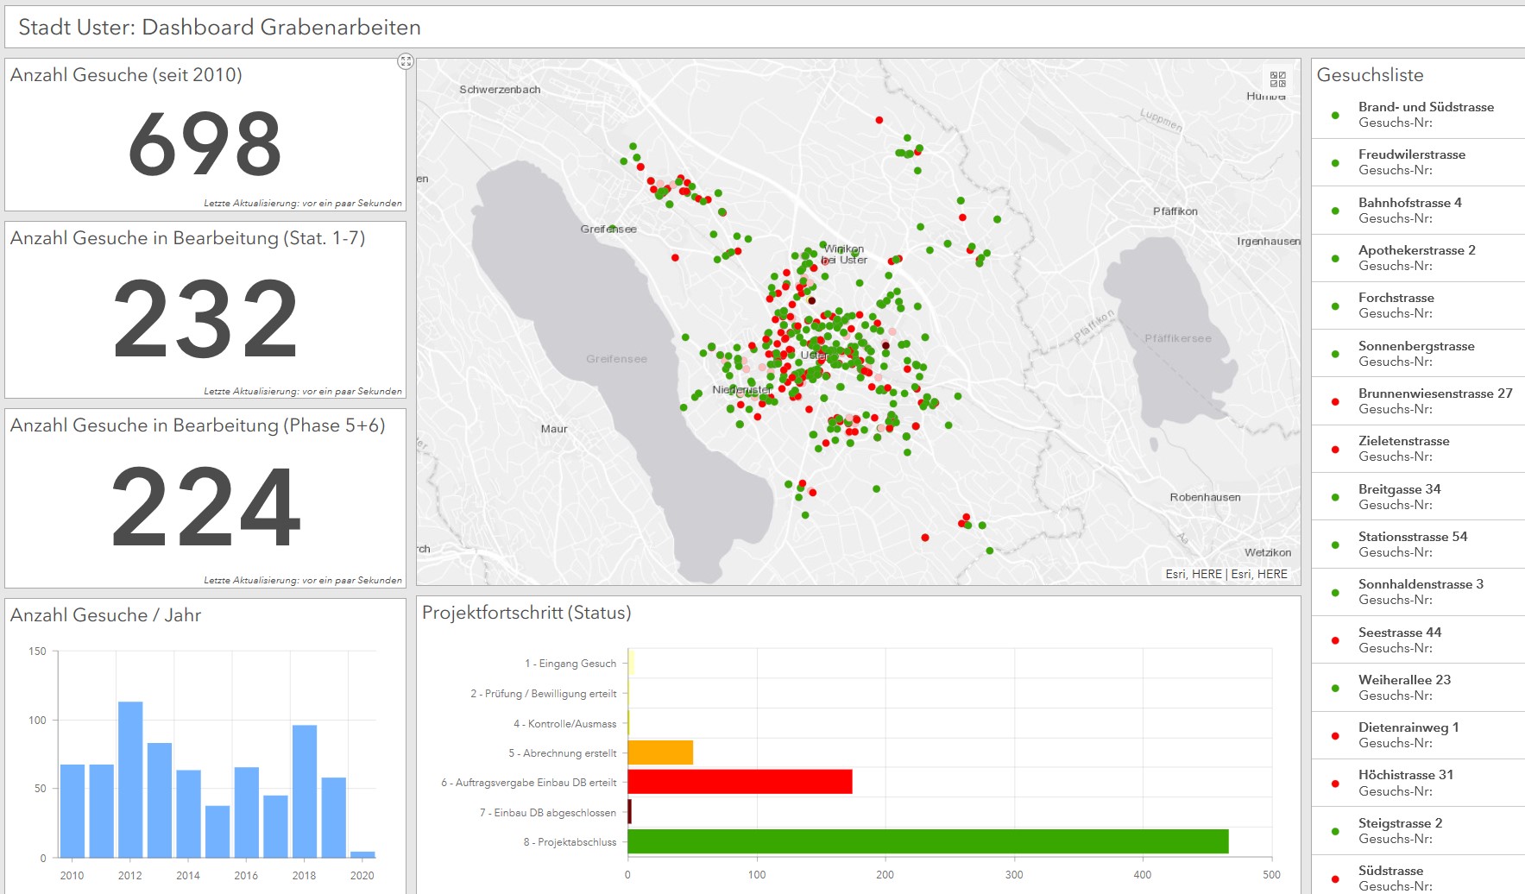Select red status dot beside Höchistrasse 31
The height and width of the screenshot is (894, 1525).
pos(1335,784)
